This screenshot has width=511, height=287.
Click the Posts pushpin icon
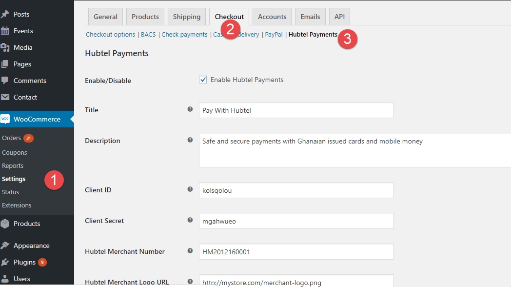(5, 14)
